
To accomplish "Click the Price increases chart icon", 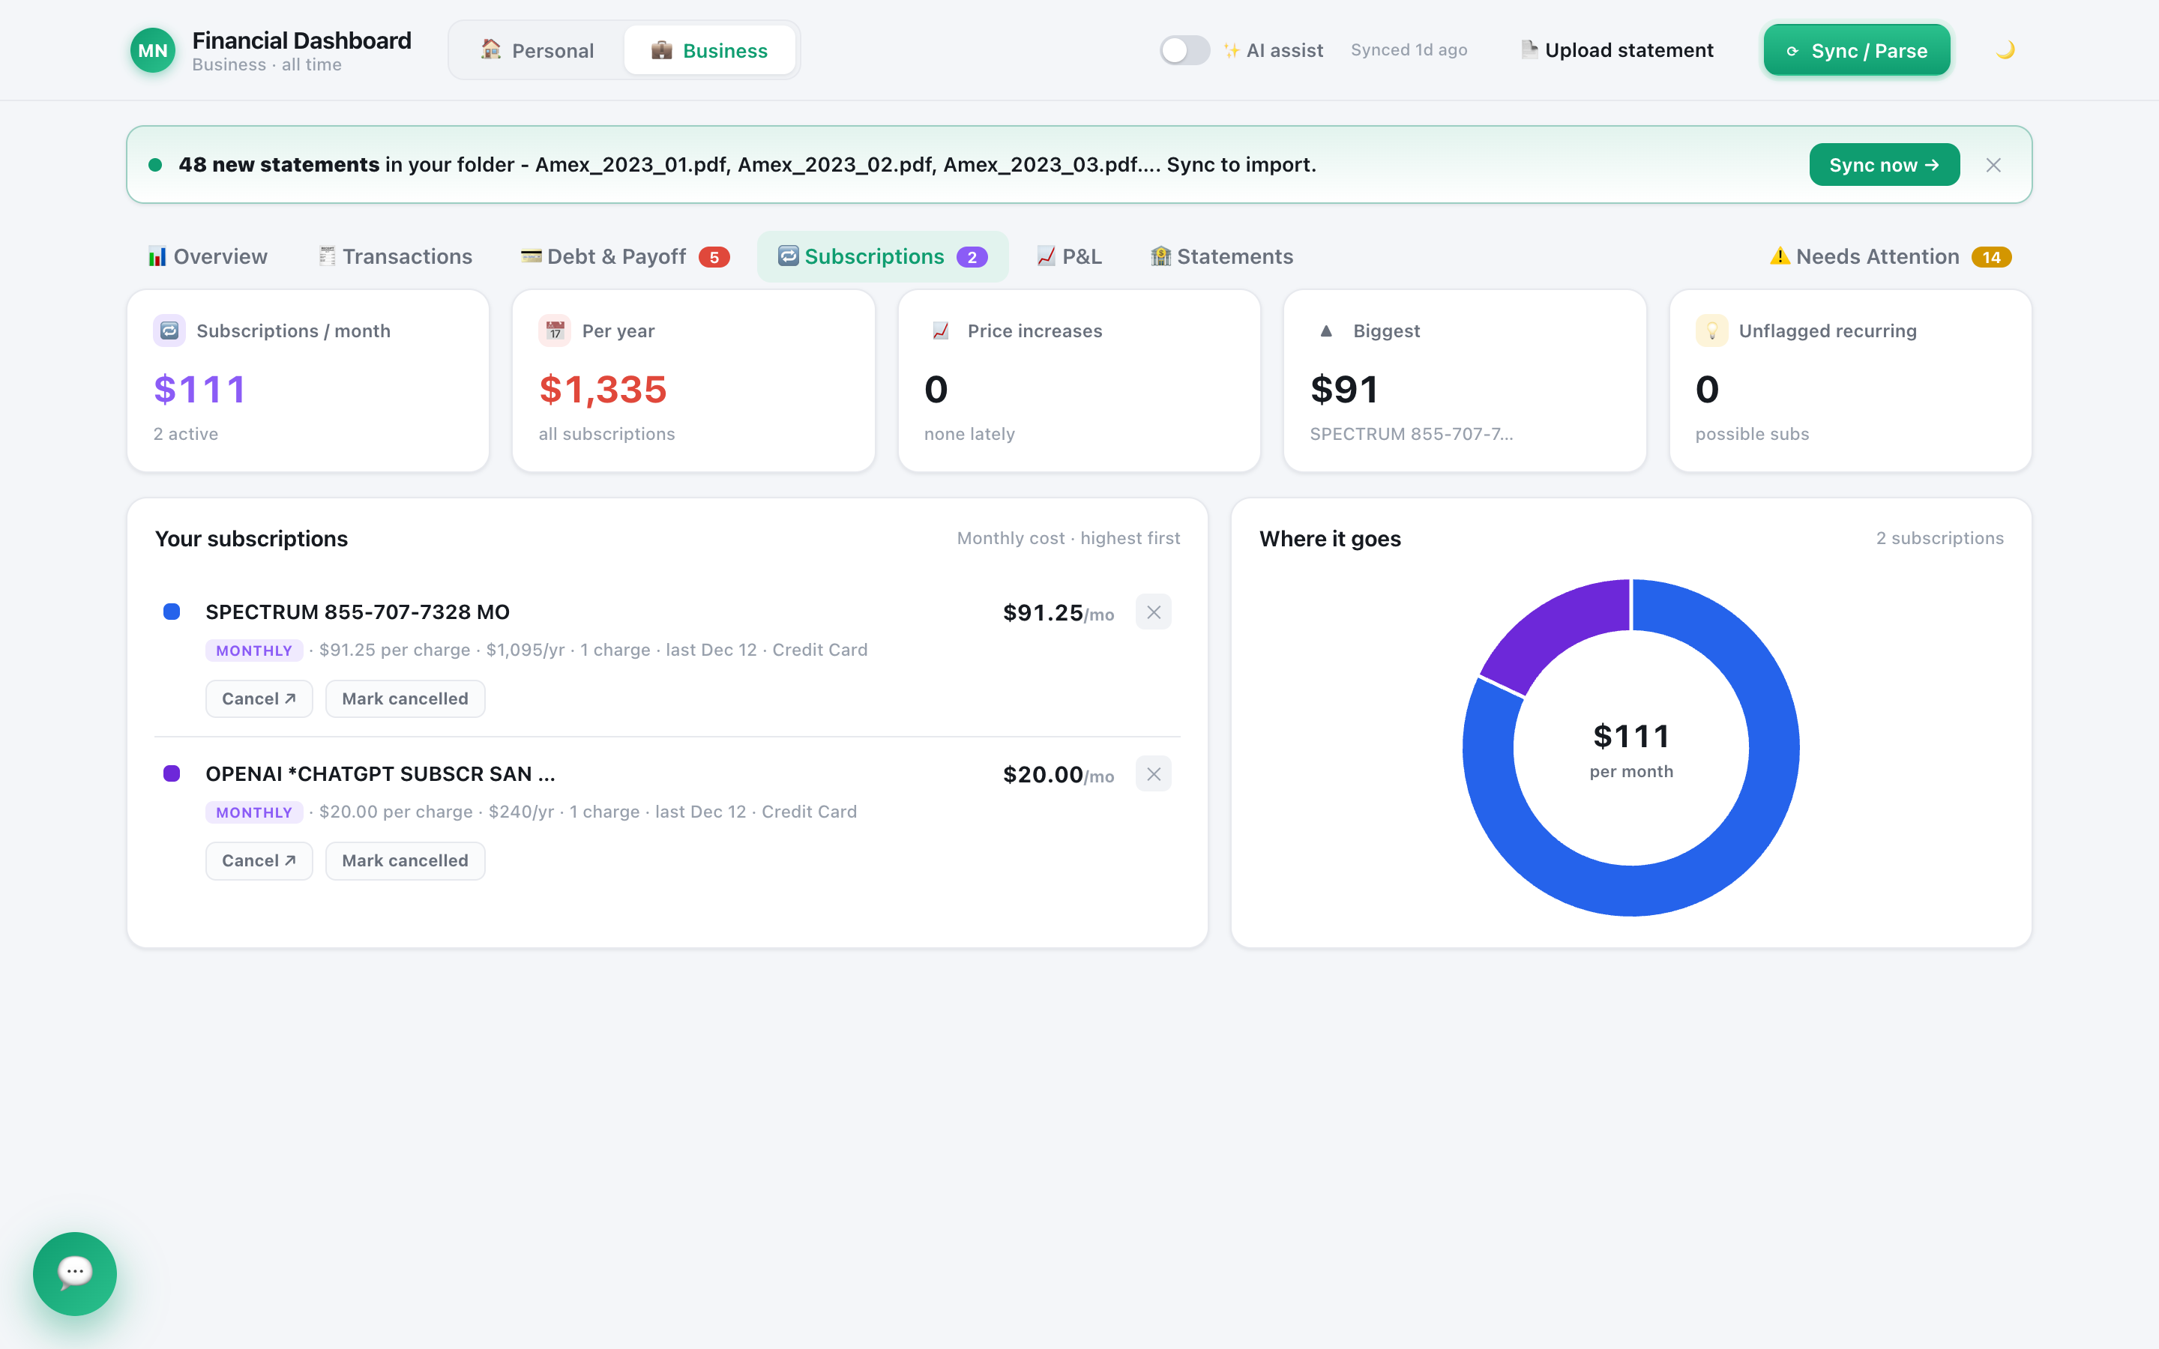I will (x=940, y=331).
